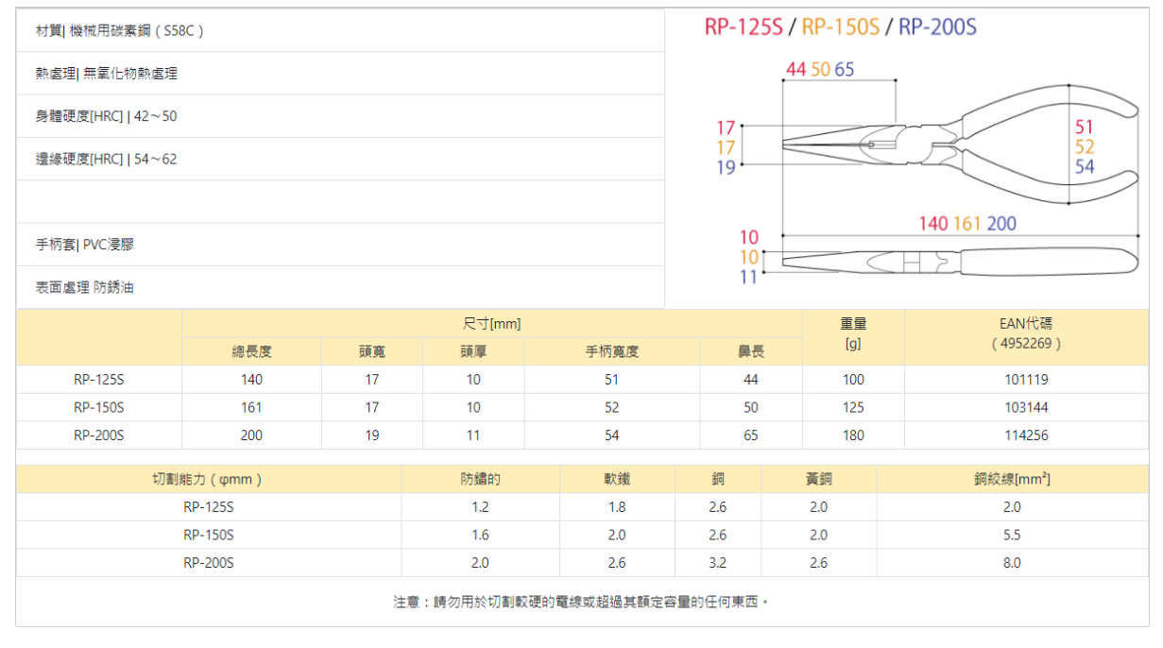This screenshot has height=648, width=1163.
Task: Click the EAN代碼 (4952269) header
Action: click(x=1026, y=334)
